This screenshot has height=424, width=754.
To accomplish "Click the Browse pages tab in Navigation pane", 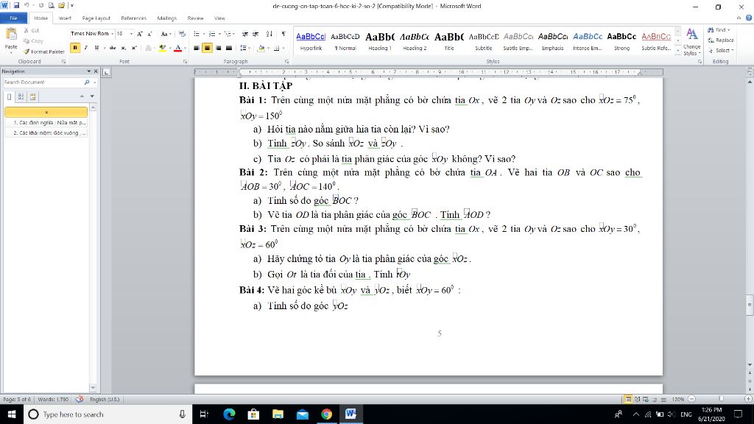I will point(21,96).
